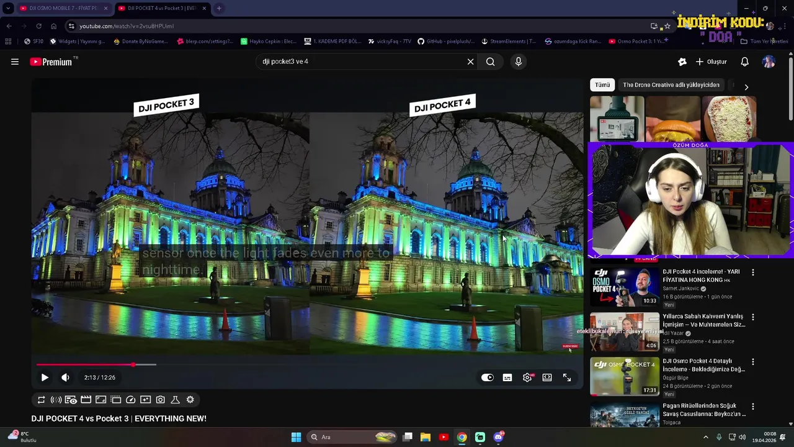
Task: Switch to DJI OSMO MOBILE 7 browser tab
Action: [59, 8]
